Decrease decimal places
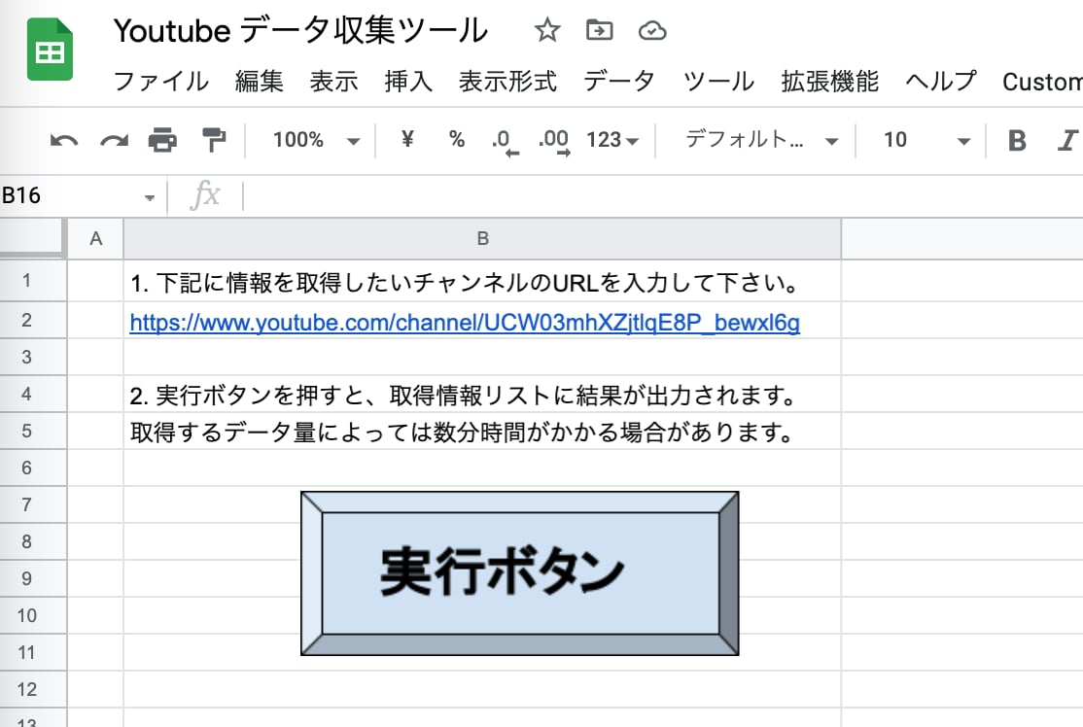Viewport: 1083px width, 727px height. pos(505,142)
